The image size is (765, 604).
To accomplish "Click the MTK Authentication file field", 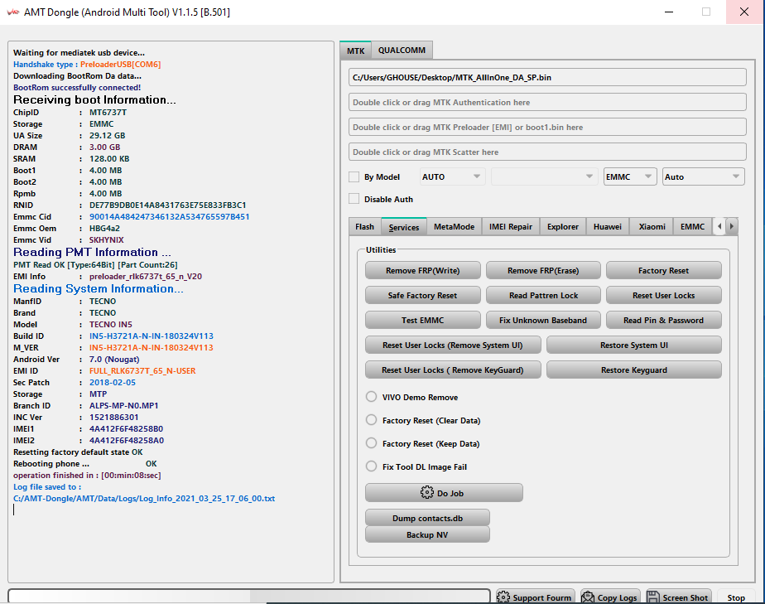I will pyautogui.click(x=547, y=102).
